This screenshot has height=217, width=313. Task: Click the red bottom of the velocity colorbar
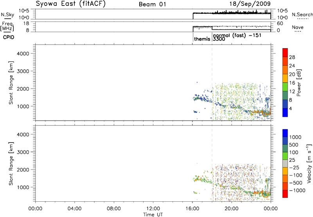point(285,194)
